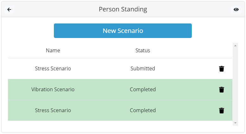246x134 pixels.
Task: Click the scenario list scrollbar track
Action: point(235,84)
